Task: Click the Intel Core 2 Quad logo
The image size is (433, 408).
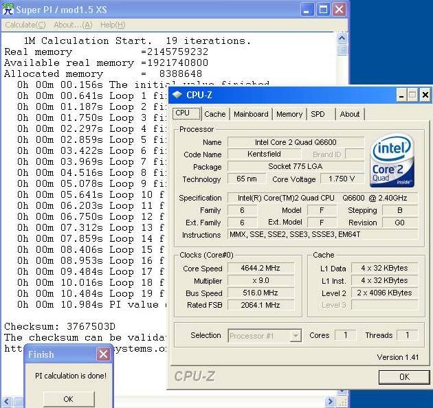Action: click(392, 161)
